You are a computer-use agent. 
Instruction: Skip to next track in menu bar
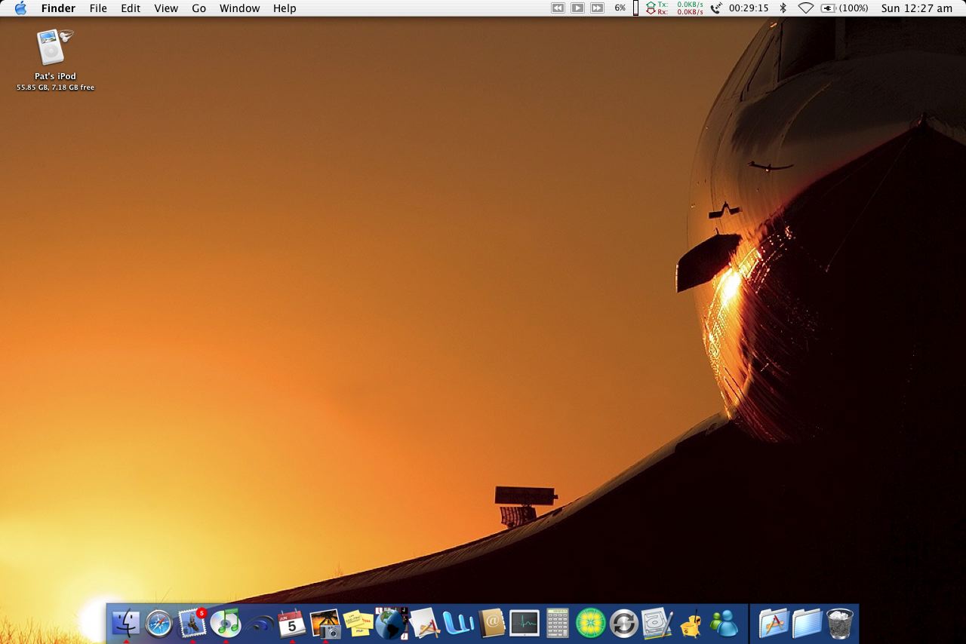597,8
